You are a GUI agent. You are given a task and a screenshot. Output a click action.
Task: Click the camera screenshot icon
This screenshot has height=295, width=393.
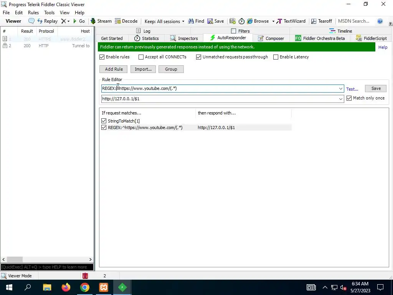(x=233, y=21)
